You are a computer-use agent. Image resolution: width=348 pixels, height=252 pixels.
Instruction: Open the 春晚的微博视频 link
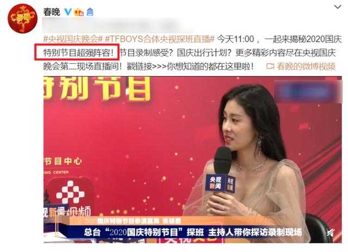pos(306,66)
